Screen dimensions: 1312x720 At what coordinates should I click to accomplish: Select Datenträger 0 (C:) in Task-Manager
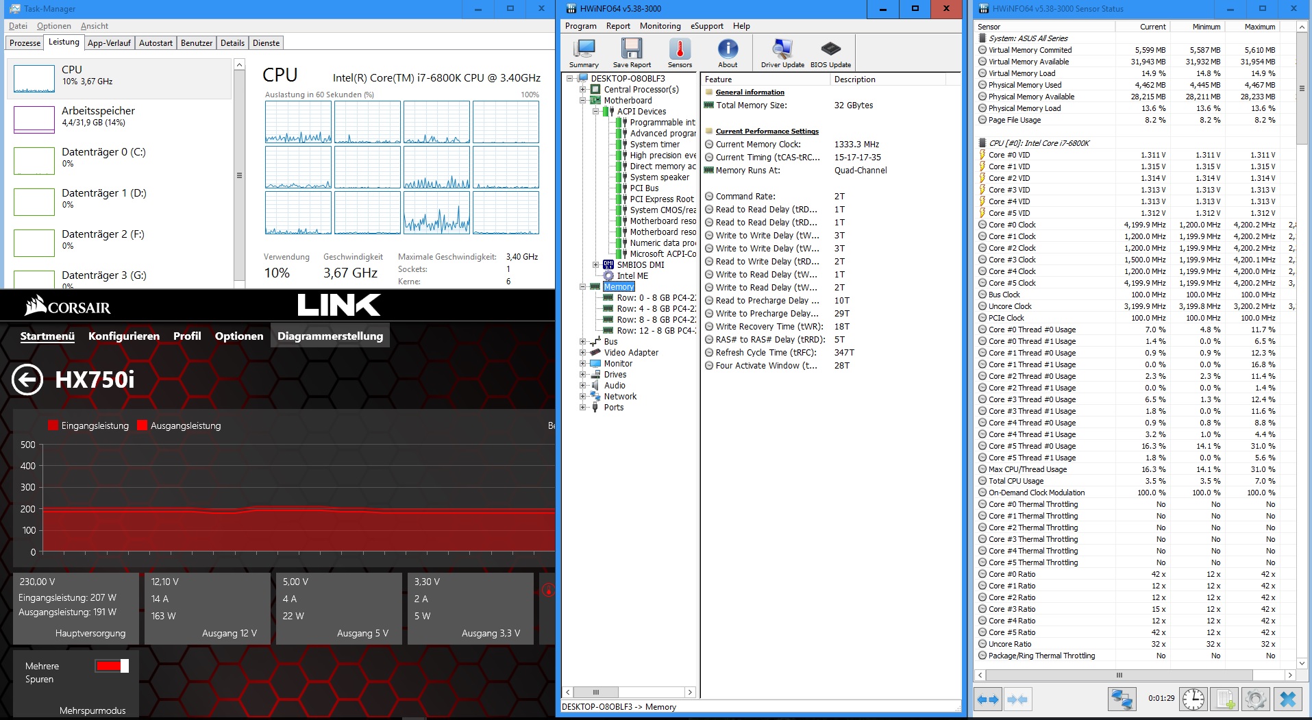(119, 159)
